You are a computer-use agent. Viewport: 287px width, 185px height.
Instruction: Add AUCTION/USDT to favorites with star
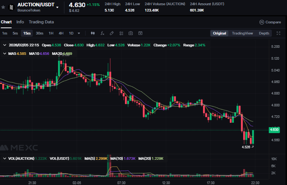tap(3, 7)
